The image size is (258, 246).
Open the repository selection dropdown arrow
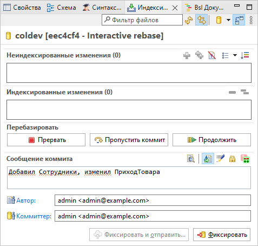tap(228, 20)
